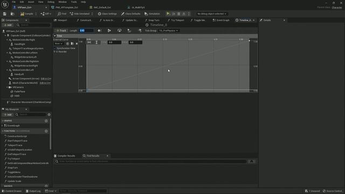The image size is (345, 194).
Task: Open the Tools menu
Action: [74, 2]
